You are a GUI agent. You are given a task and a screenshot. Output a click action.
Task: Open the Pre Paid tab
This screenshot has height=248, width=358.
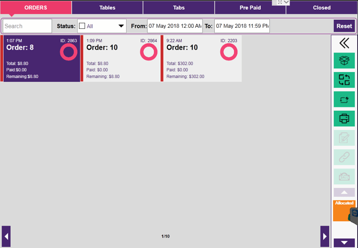click(x=250, y=8)
